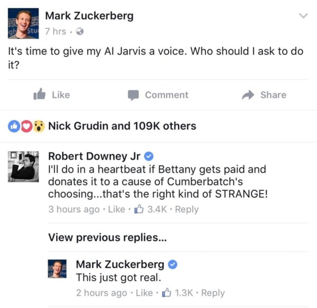Click the Comment speech bubble icon
The width and height of the screenshot is (317, 308).
pyautogui.click(x=133, y=95)
